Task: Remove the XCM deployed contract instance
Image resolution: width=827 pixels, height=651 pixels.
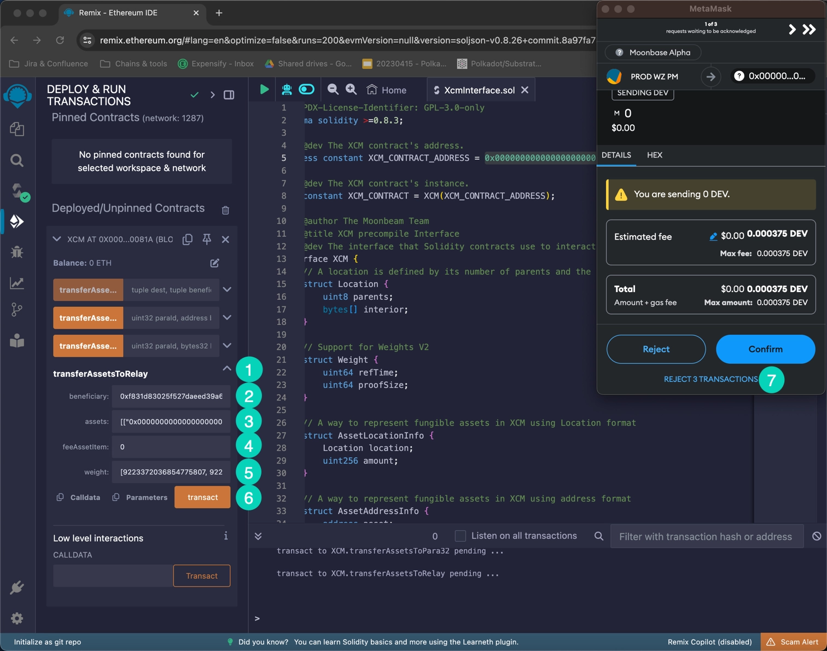Action: click(x=225, y=239)
